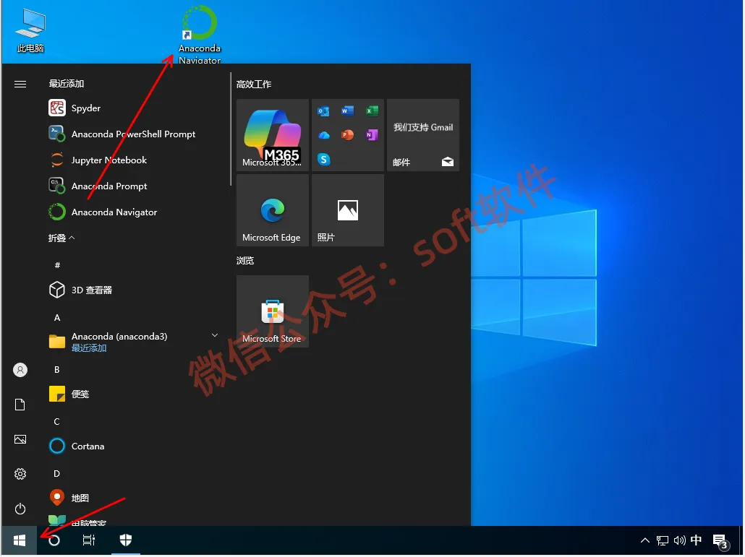Open OneDrive icon in Office tile group
The image size is (745, 557).
tap(324, 135)
